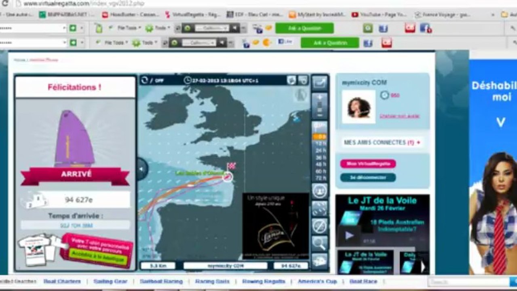The width and height of the screenshot is (517, 291).
Task: Open the radio station dropdown in second toolbar
Action: 199,43
